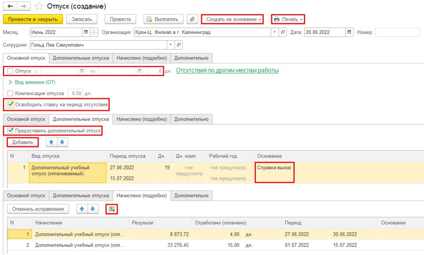Open the Печать dropdown menu
The height and width of the screenshot is (255, 424).
point(288,19)
